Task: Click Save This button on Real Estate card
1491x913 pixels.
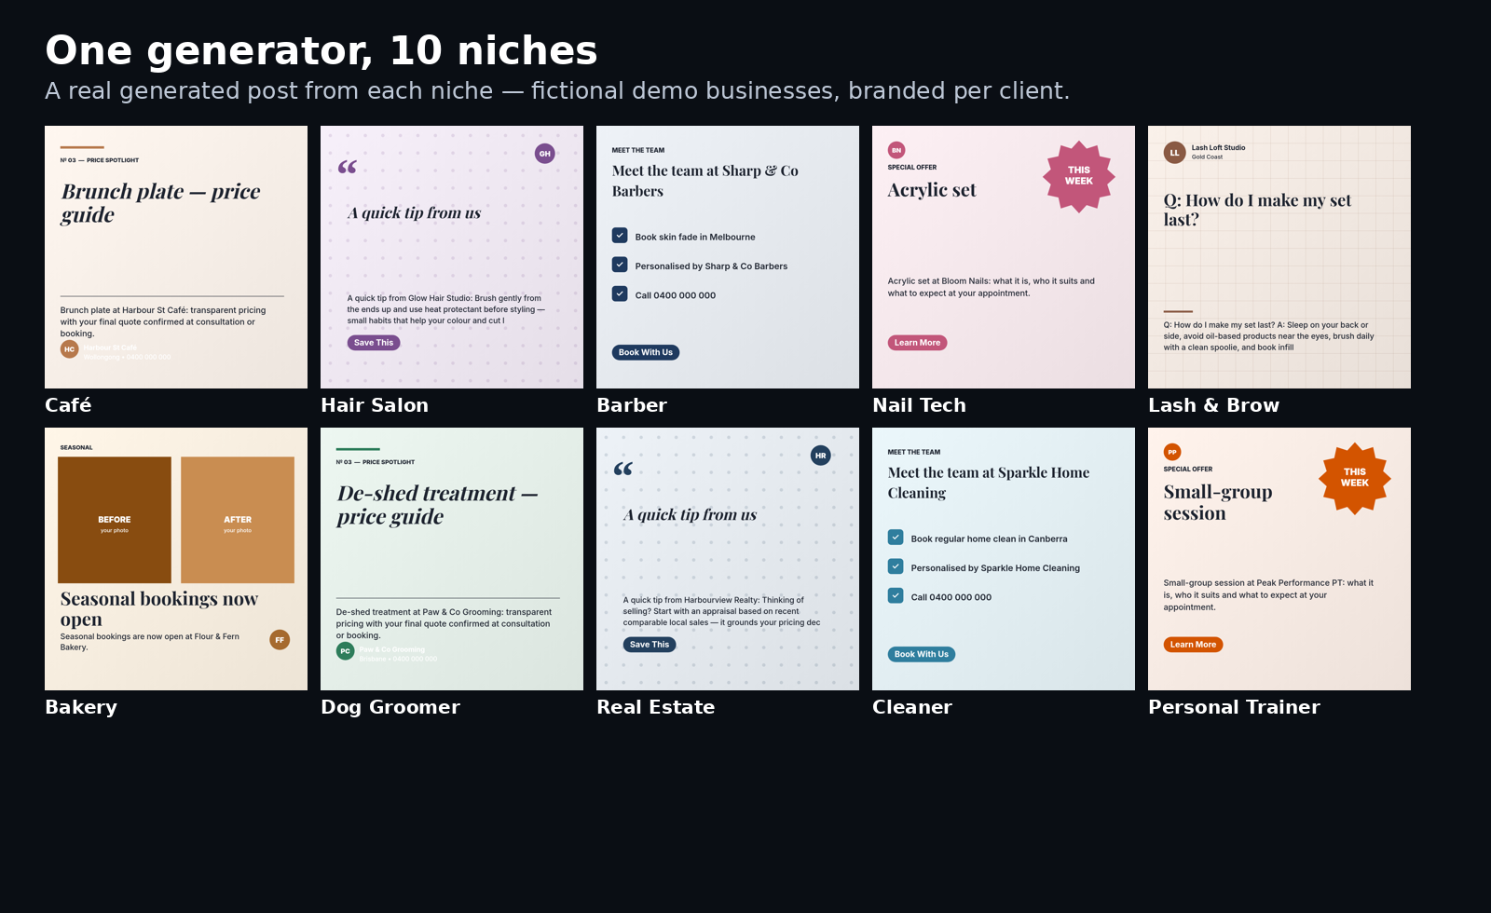Action: pos(650,645)
